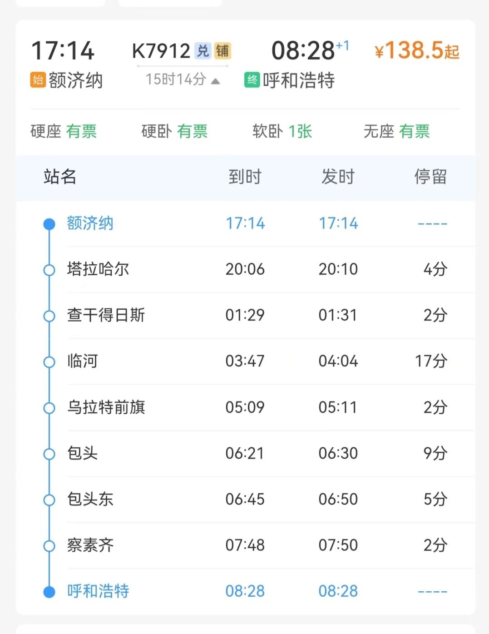The height and width of the screenshot is (634, 489).
Task: Choose the 无座 standing ticket option
Action: (396, 131)
